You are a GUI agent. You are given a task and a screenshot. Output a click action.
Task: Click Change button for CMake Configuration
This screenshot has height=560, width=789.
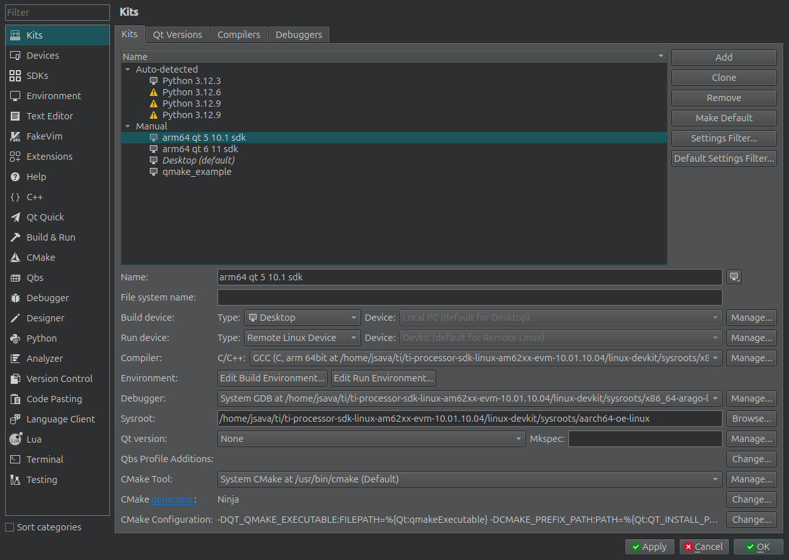(752, 520)
